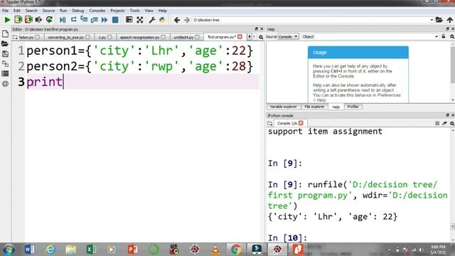Browse a working directory folder icon
The width and height of the screenshot is (455, 256).
pos(439,20)
